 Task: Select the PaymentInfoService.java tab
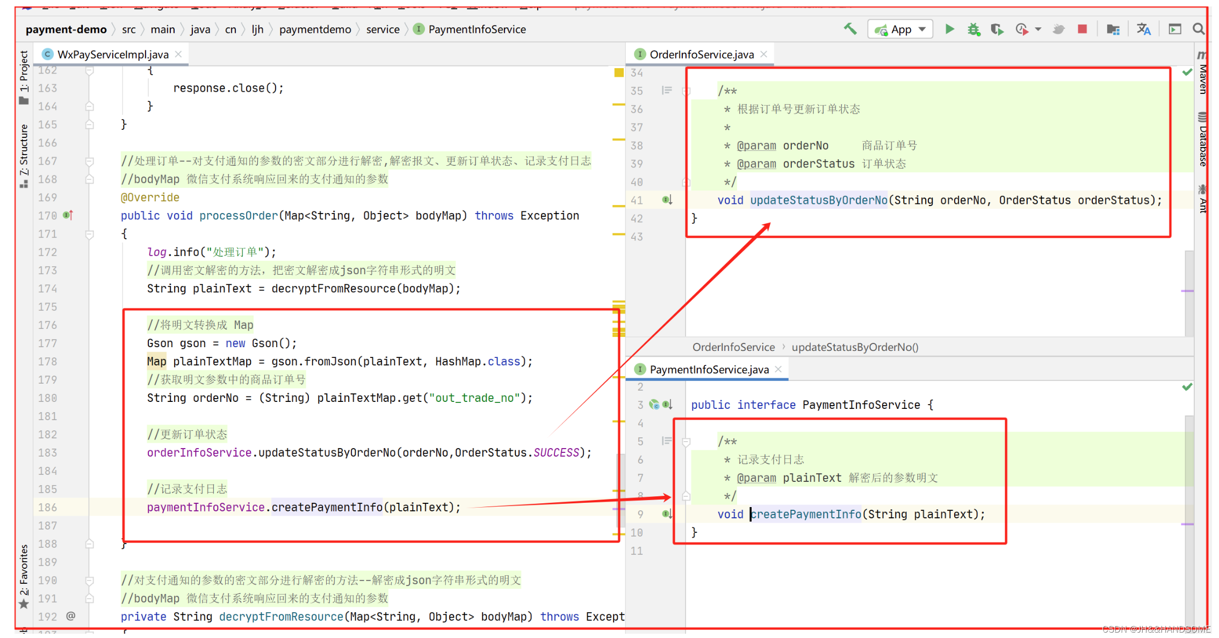(x=709, y=369)
